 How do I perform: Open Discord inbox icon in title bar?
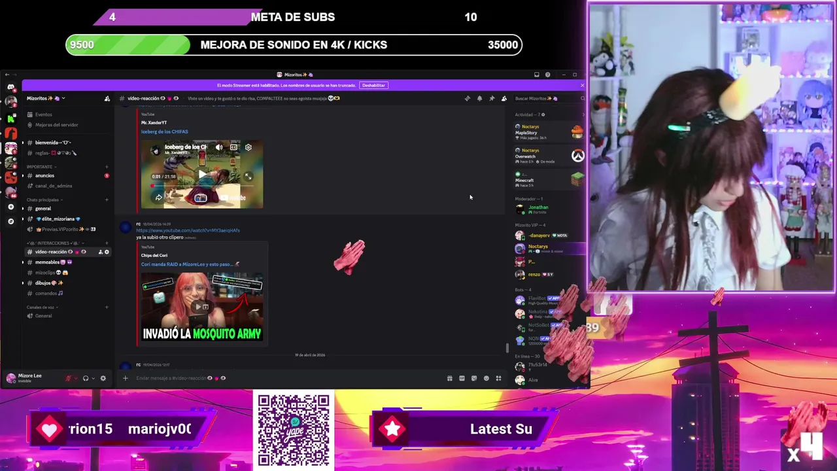point(536,75)
